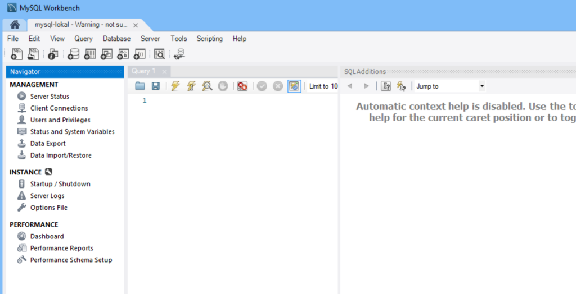Commit transaction checkmark icon
576x294 pixels.
262,86
